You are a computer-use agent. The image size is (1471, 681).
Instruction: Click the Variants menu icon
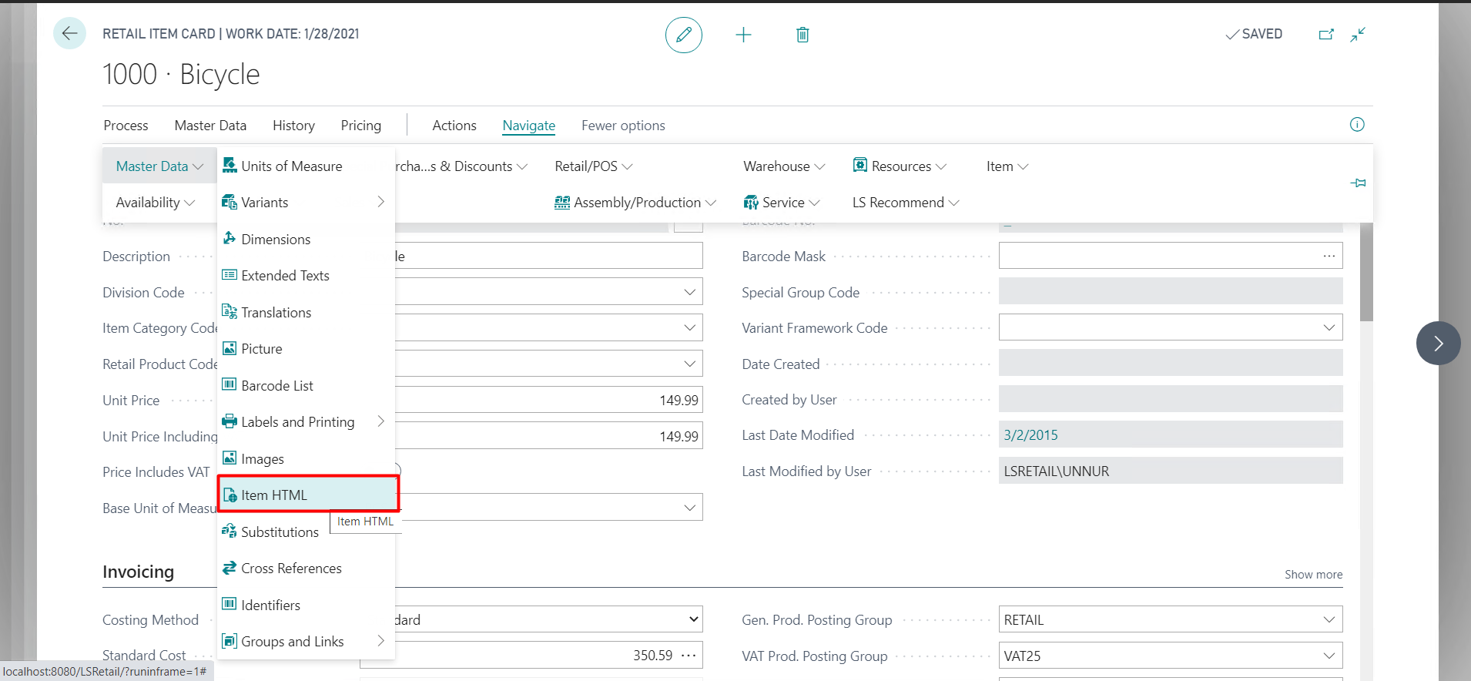230,202
